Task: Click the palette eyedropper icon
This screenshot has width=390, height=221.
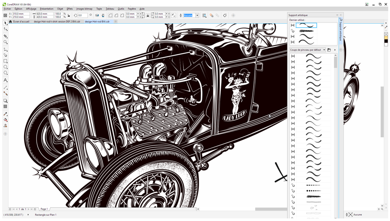Action: pyautogui.click(x=386, y=27)
